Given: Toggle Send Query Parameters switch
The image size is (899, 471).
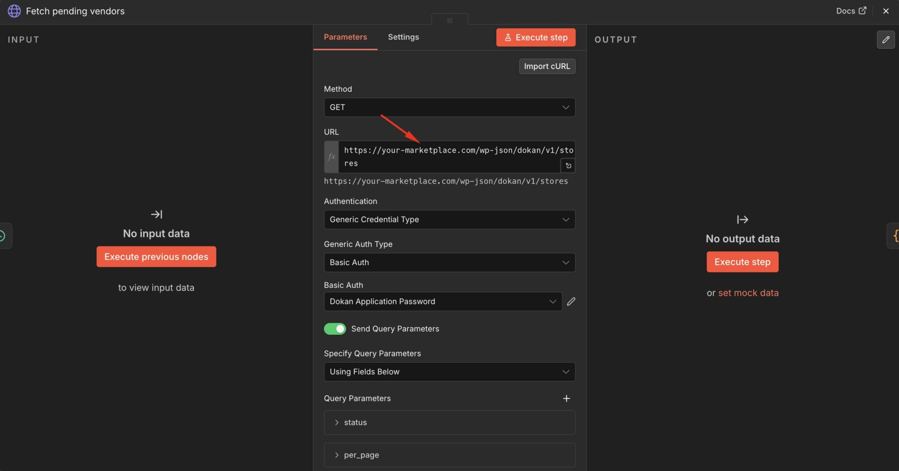Looking at the screenshot, I should (335, 329).
